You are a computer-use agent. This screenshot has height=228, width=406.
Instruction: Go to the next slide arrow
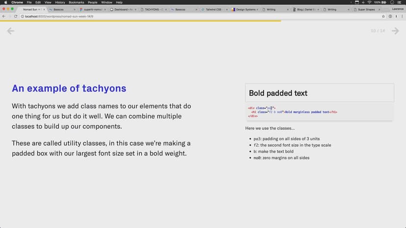pos(395,31)
